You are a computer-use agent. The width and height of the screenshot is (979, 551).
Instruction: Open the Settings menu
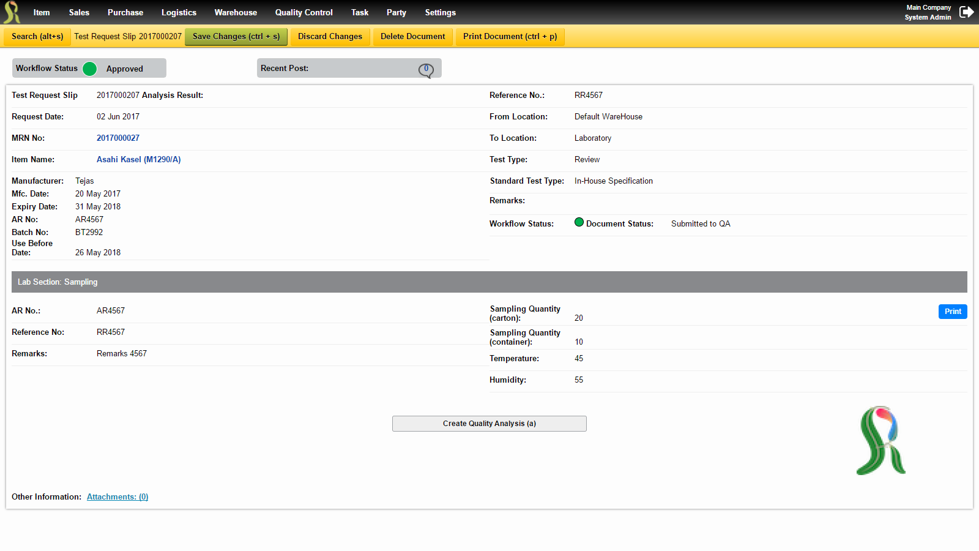click(440, 12)
